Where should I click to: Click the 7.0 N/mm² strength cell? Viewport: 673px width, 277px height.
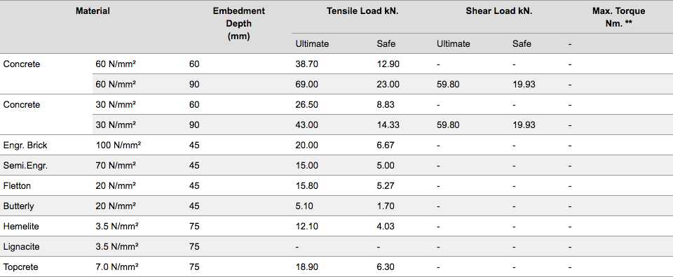click(117, 267)
